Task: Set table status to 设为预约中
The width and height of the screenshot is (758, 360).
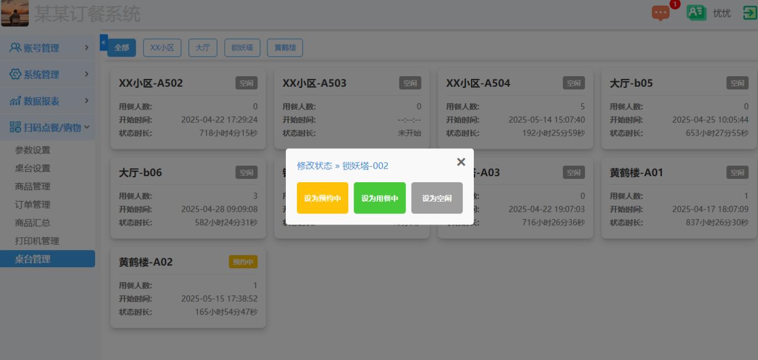Action: pos(323,198)
